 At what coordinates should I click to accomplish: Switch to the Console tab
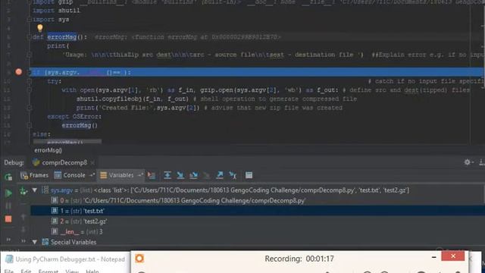[x=70, y=175]
